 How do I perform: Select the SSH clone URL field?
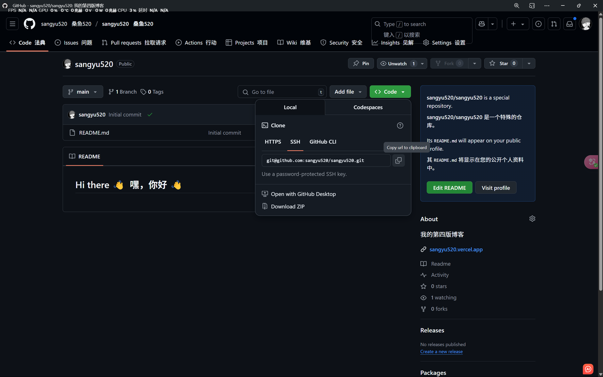pyautogui.click(x=326, y=160)
